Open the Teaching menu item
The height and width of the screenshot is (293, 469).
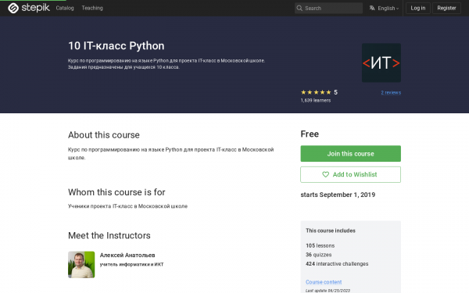pos(92,8)
